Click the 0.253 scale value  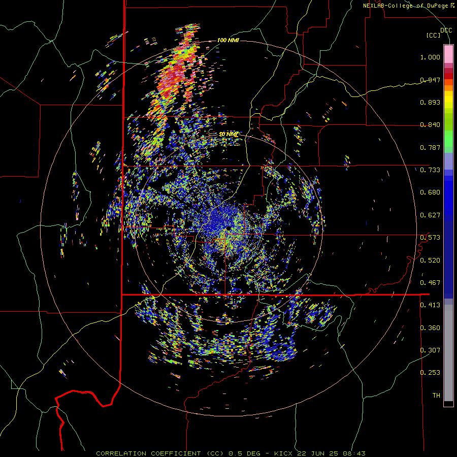tap(430, 373)
